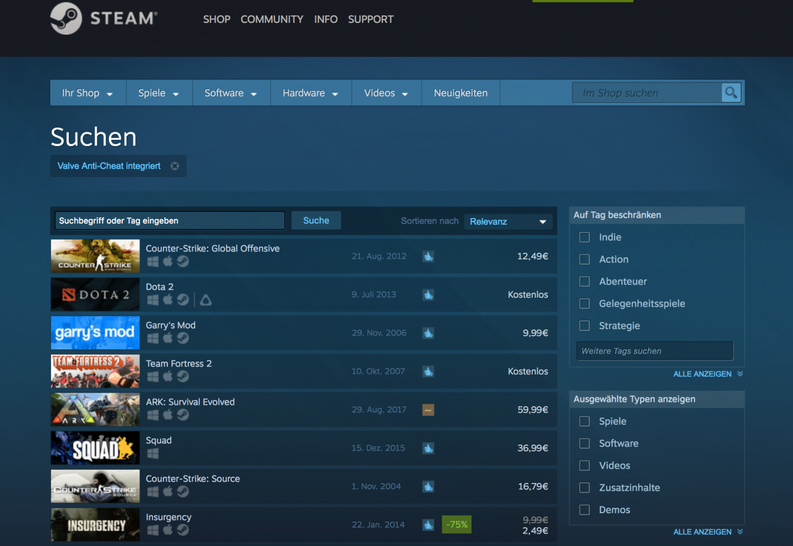Click thumbs-up review icon for Dota 2

(x=428, y=295)
